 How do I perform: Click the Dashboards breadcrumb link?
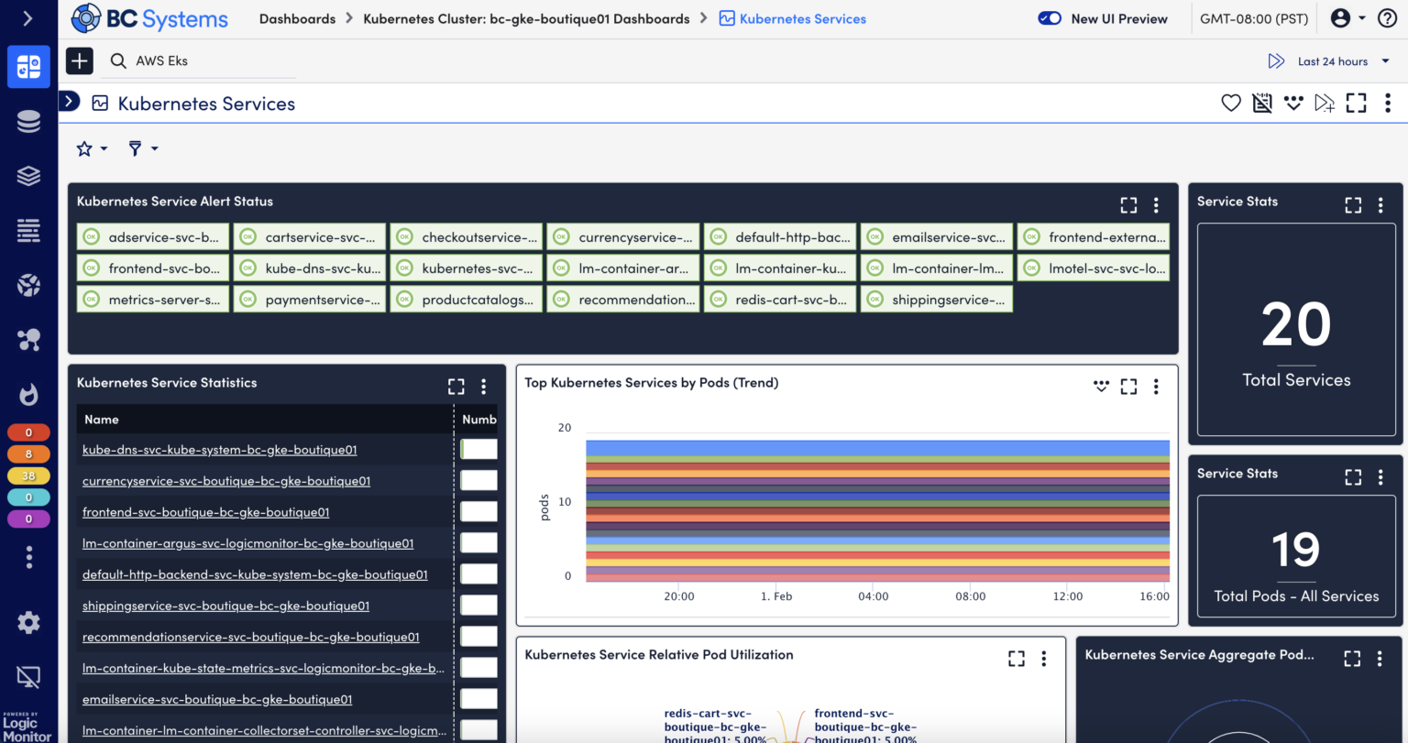click(297, 18)
